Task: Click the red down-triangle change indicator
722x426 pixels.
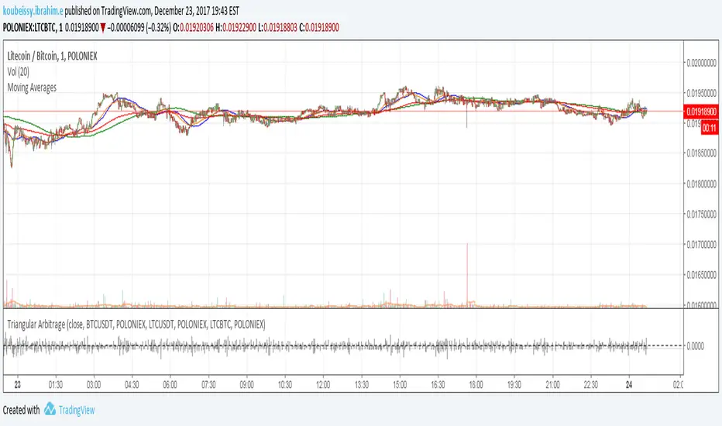Action: point(103,28)
